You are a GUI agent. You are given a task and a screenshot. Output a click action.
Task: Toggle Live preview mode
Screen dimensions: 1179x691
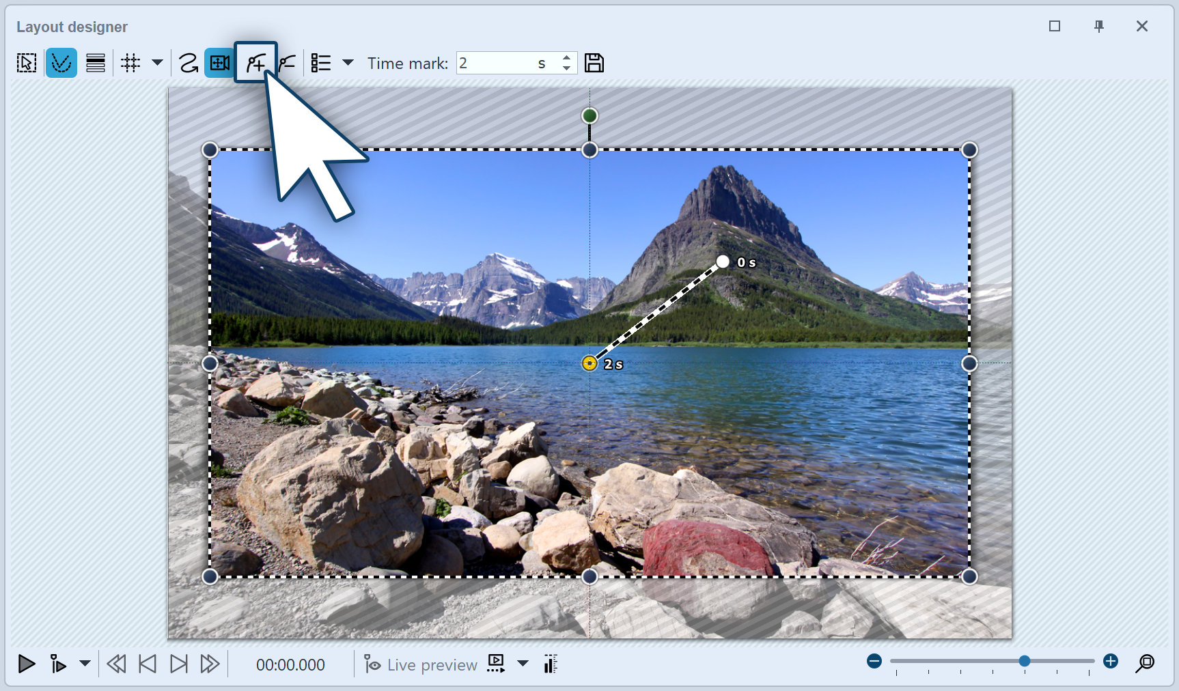pos(420,664)
